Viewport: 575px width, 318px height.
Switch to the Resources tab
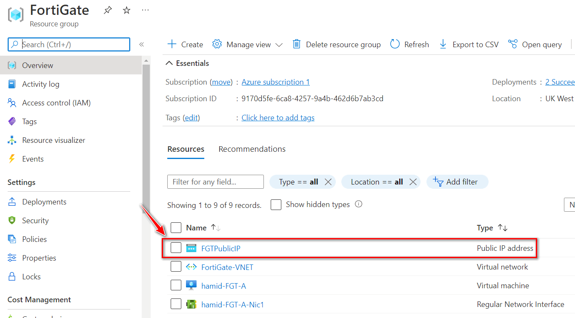click(x=186, y=149)
